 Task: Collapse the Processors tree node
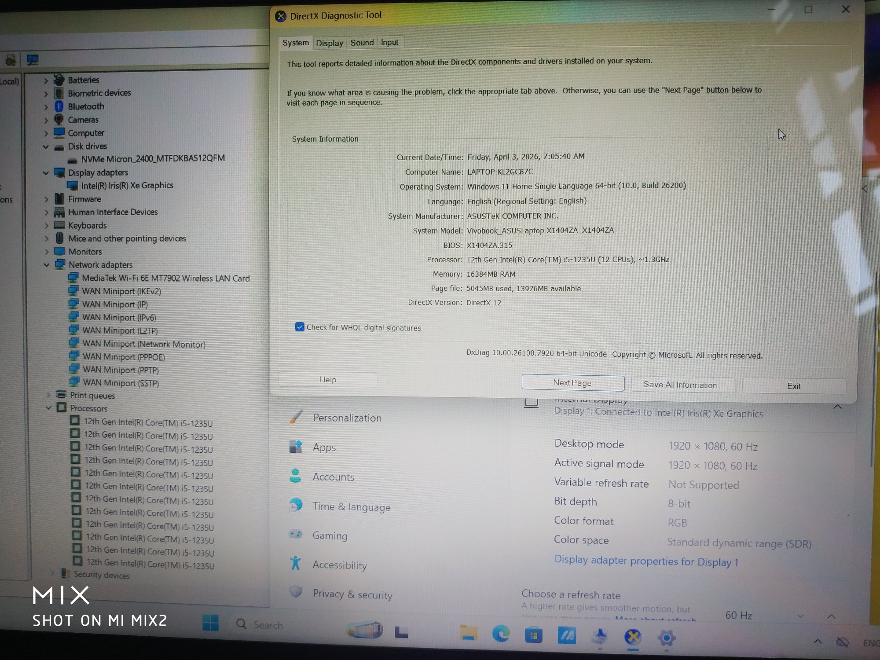click(x=48, y=408)
